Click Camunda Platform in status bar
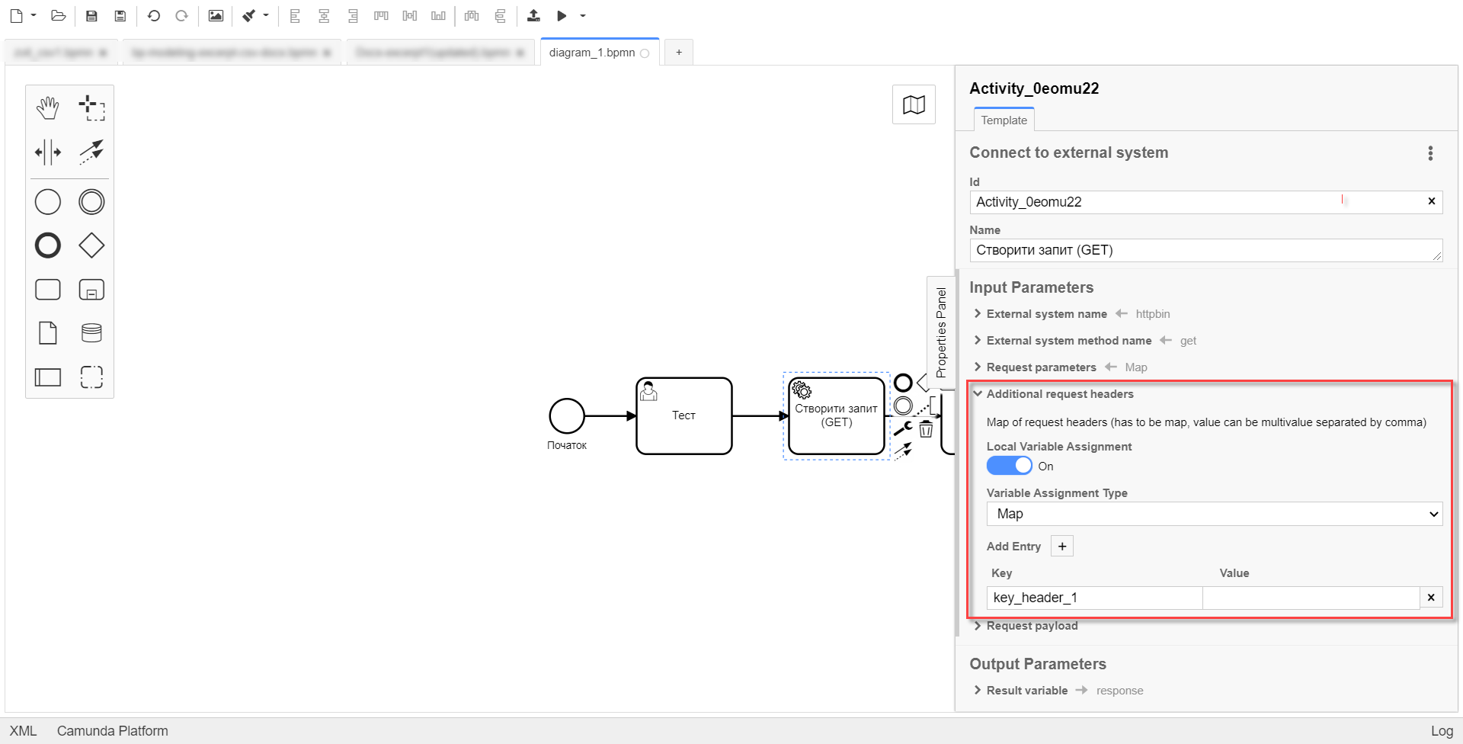Viewport: 1463px width, 744px height. tap(112, 731)
